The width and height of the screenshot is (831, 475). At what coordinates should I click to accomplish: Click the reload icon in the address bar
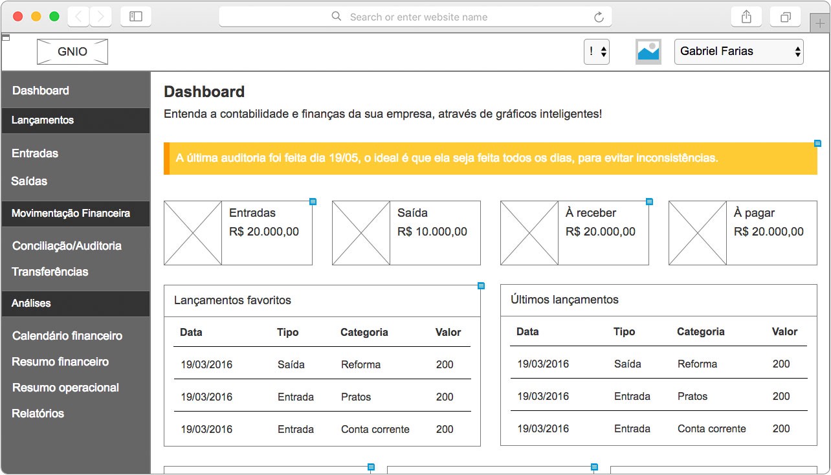tap(599, 16)
